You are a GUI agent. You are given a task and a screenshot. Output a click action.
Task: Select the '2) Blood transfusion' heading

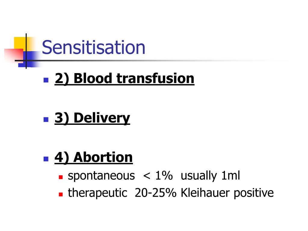point(124,79)
